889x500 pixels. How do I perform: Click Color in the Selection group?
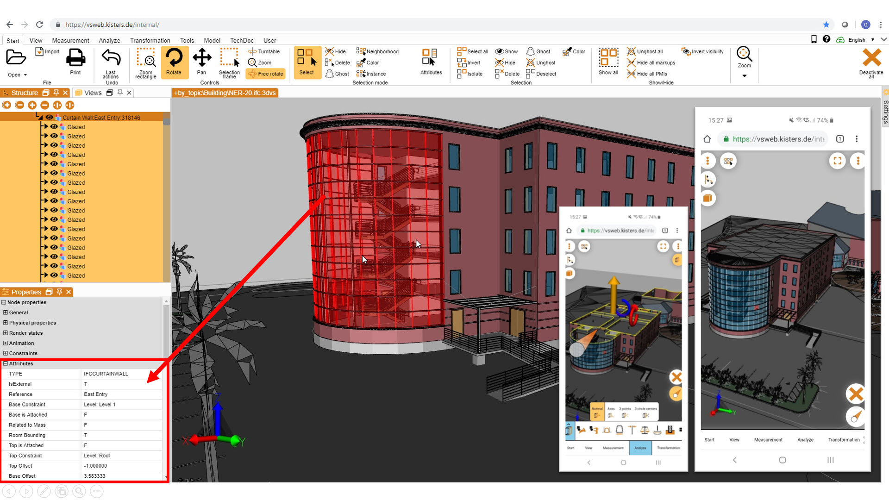point(574,51)
